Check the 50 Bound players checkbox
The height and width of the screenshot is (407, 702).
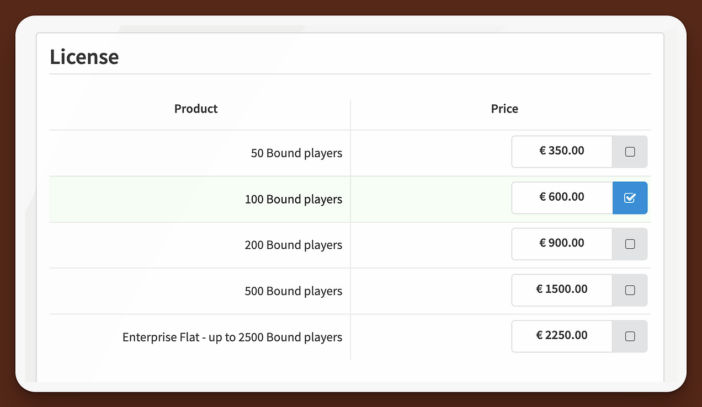[630, 152]
